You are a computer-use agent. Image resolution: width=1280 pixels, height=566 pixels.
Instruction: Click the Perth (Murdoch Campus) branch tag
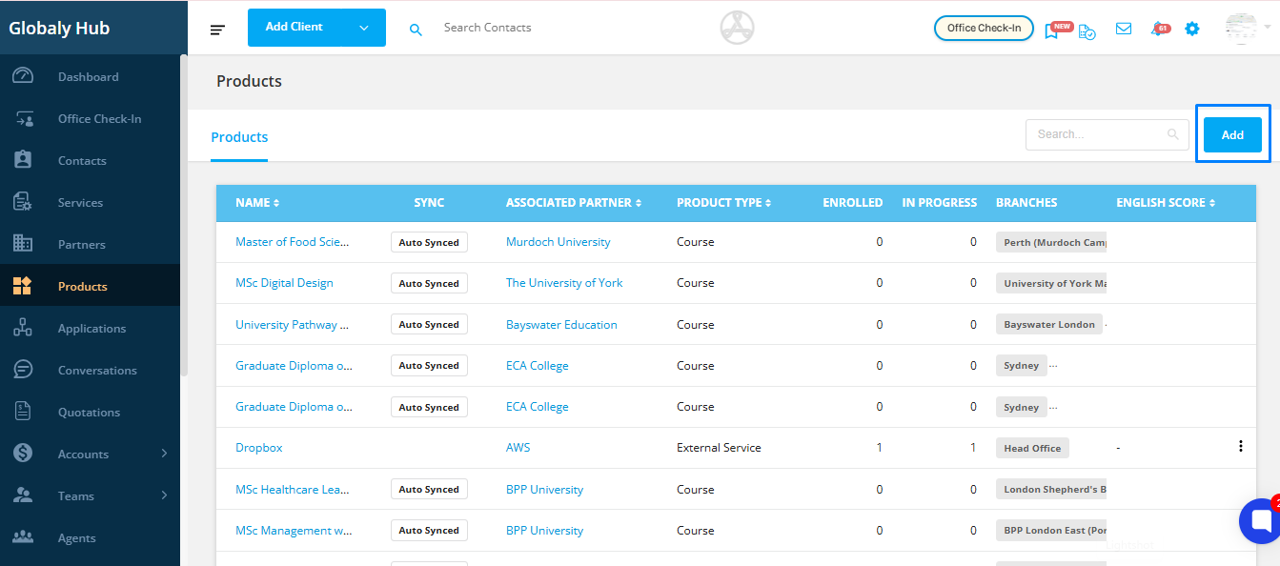click(x=1052, y=243)
